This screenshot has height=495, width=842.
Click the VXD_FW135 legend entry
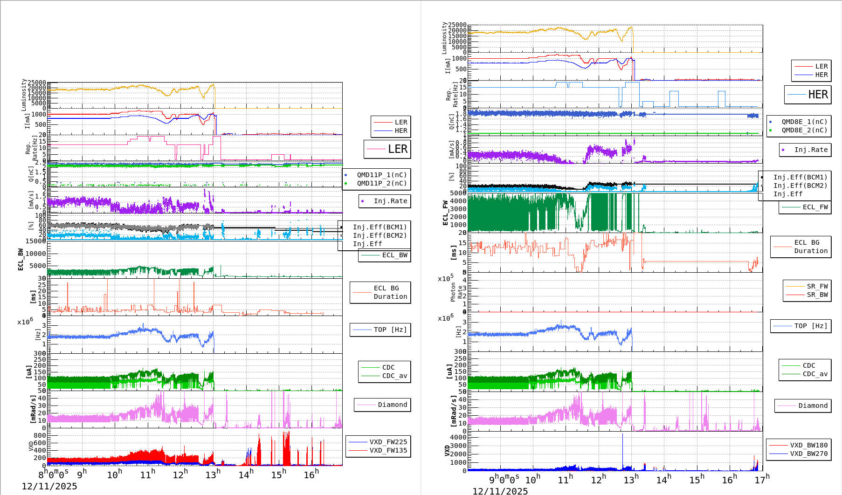tap(388, 450)
